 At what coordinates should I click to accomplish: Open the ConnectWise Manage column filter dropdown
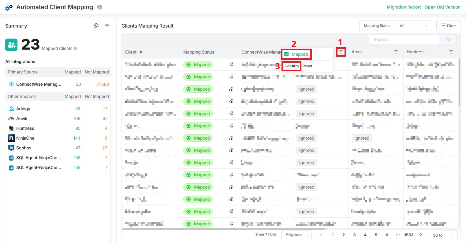341,52
